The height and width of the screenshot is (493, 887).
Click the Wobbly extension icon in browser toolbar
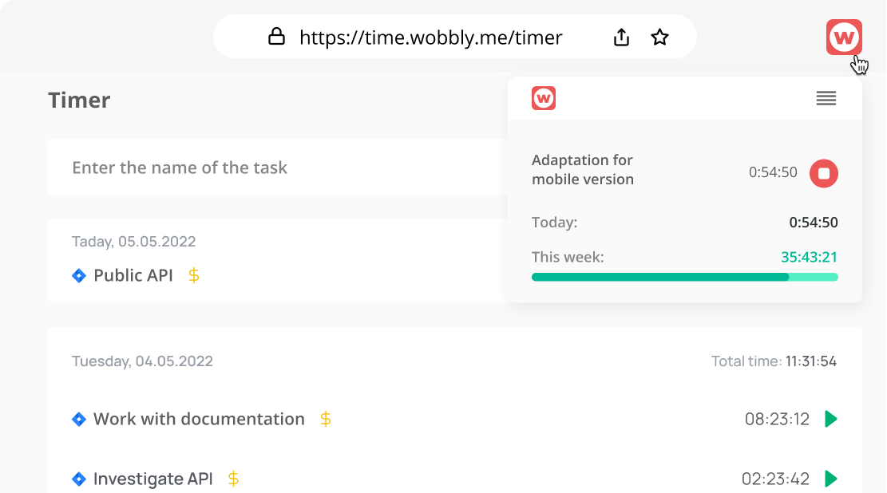(844, 37)
